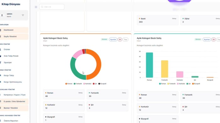Click Detay on donut card's Biyografi tile
This screenshot has height=123, width=220.
coord(80,117)
